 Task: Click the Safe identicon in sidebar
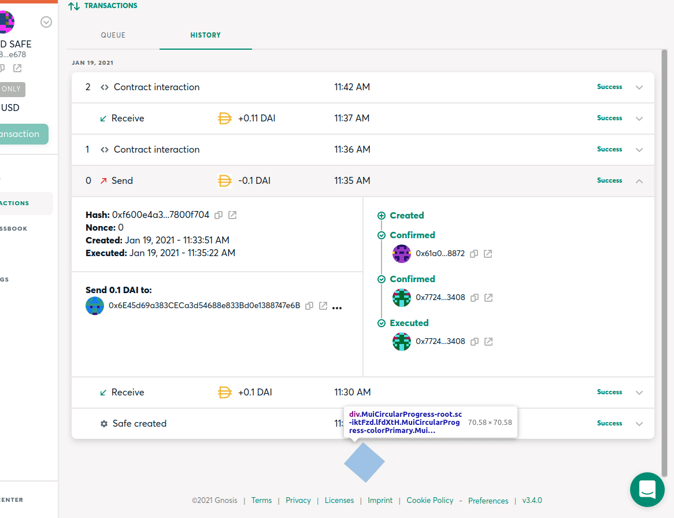click(6, 22)
